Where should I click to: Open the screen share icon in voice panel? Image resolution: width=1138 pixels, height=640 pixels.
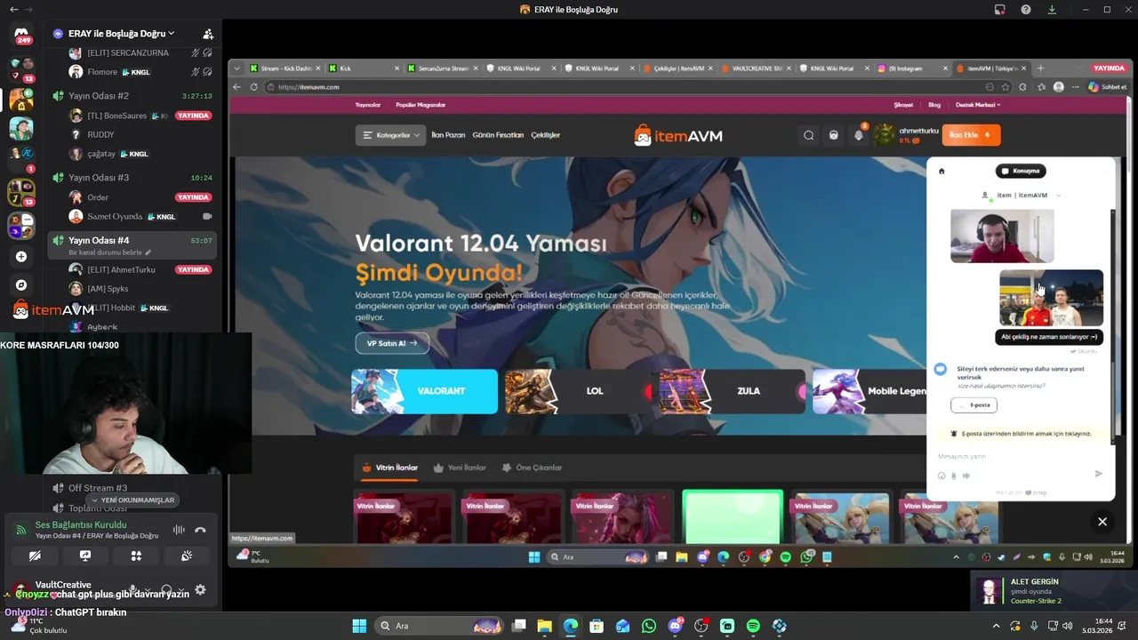(85, 556)
